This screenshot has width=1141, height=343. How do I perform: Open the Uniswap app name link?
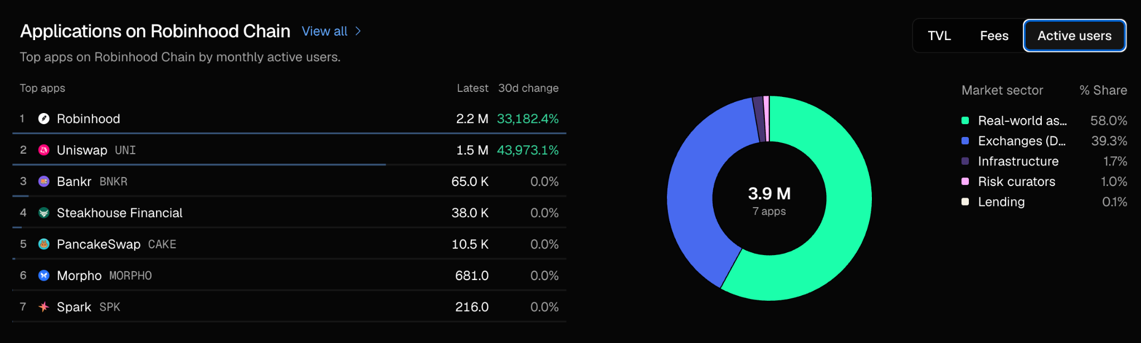pos(82,150)
